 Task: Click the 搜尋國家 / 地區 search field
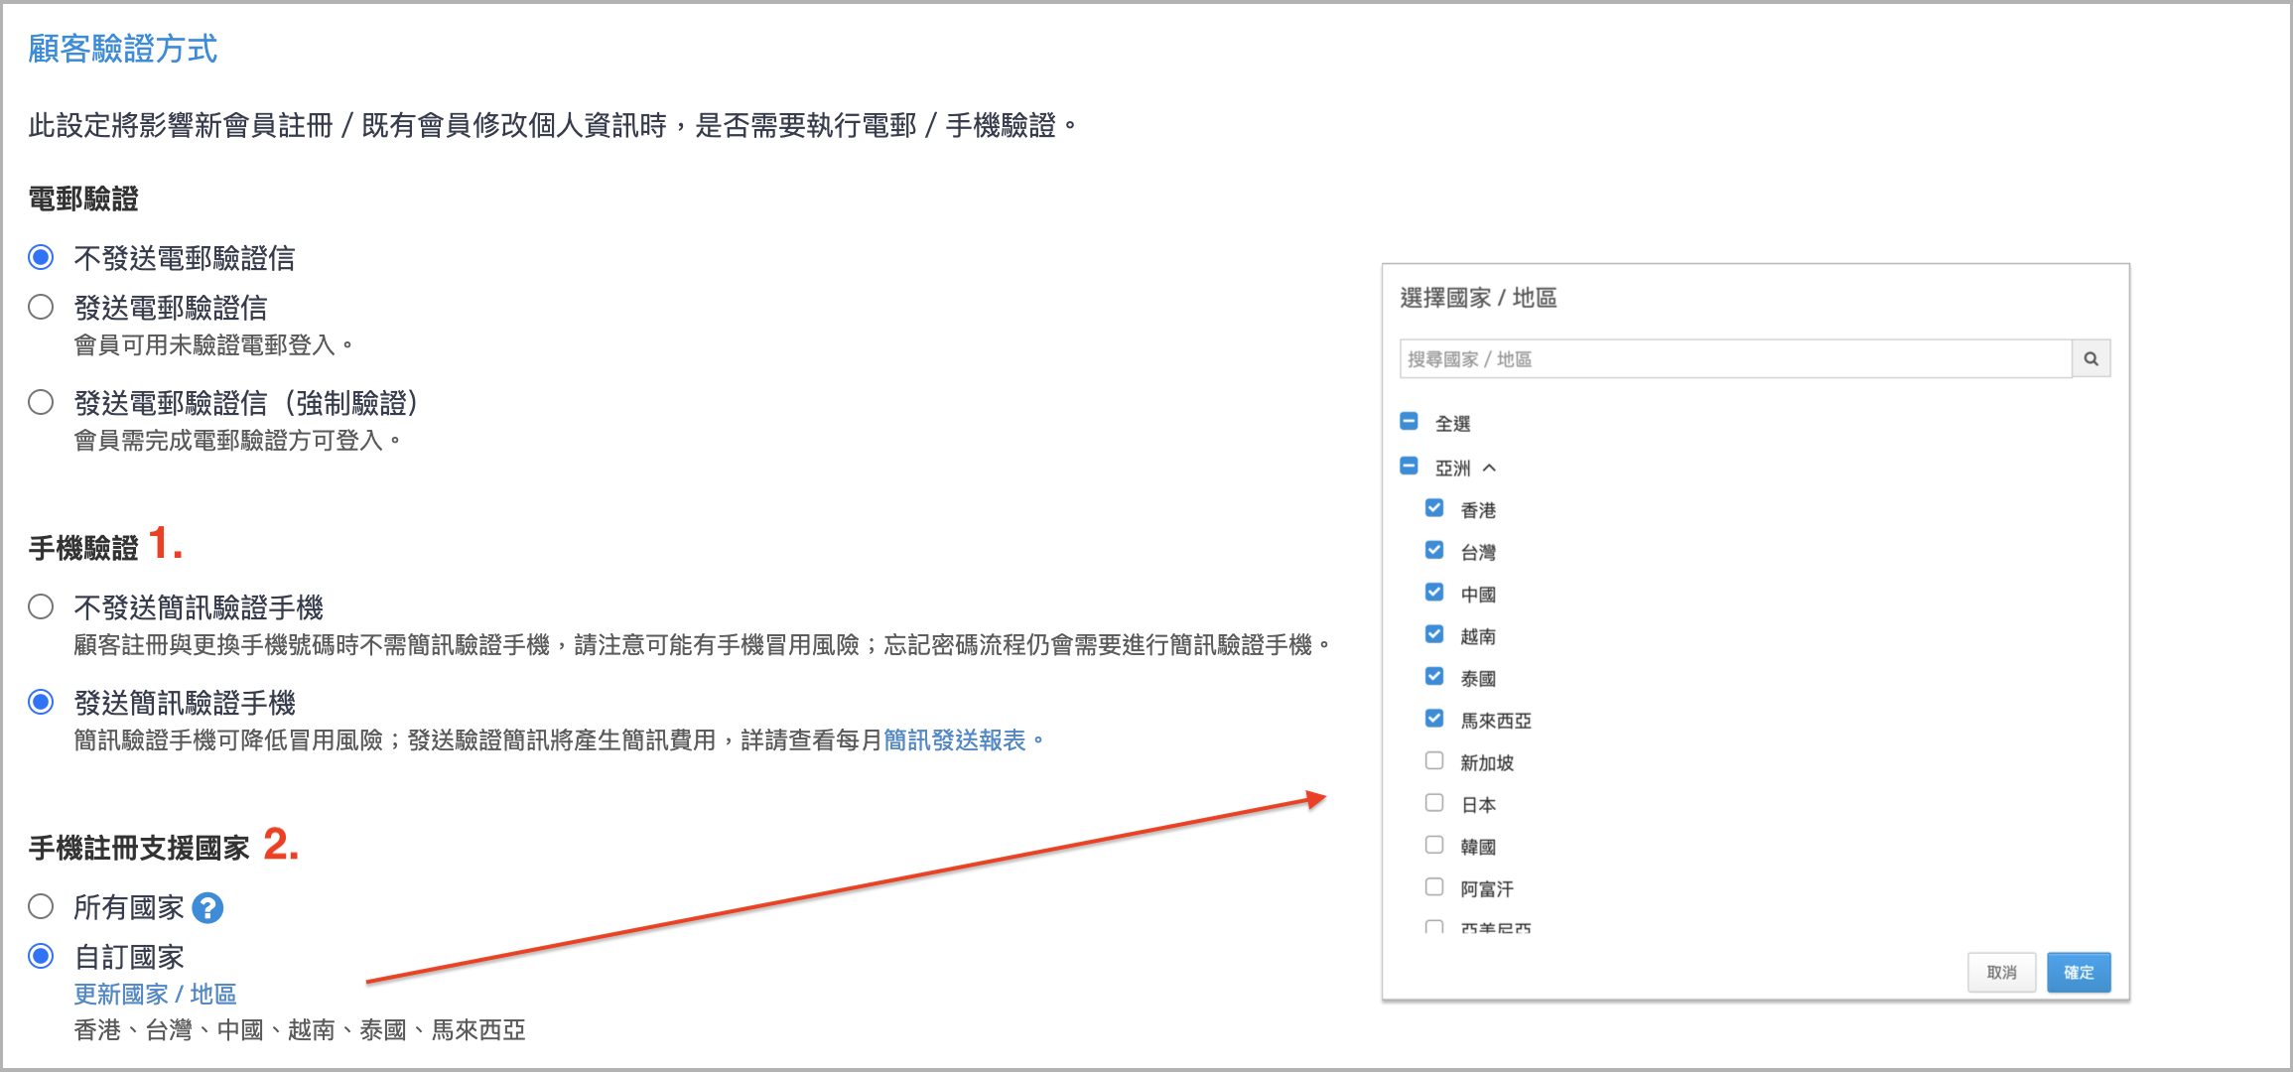pyautogui.click(x=1734, y=359)
